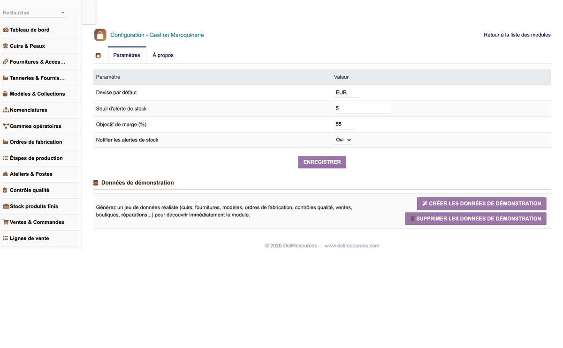The width and height of the screenshot is (563, 348).
Task: Switch to the Paramètres tab
Action: pyautogui.click(x=127, y=55)
